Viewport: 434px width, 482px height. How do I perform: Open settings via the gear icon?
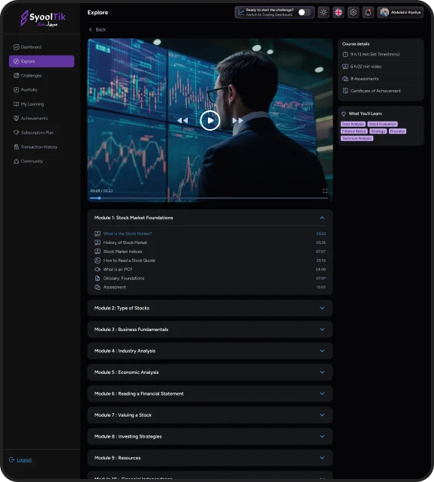(x=354, y=12)
